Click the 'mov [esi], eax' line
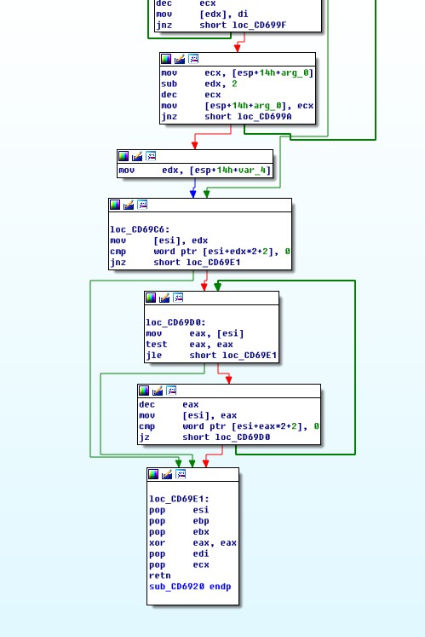 tap(188, 415)
